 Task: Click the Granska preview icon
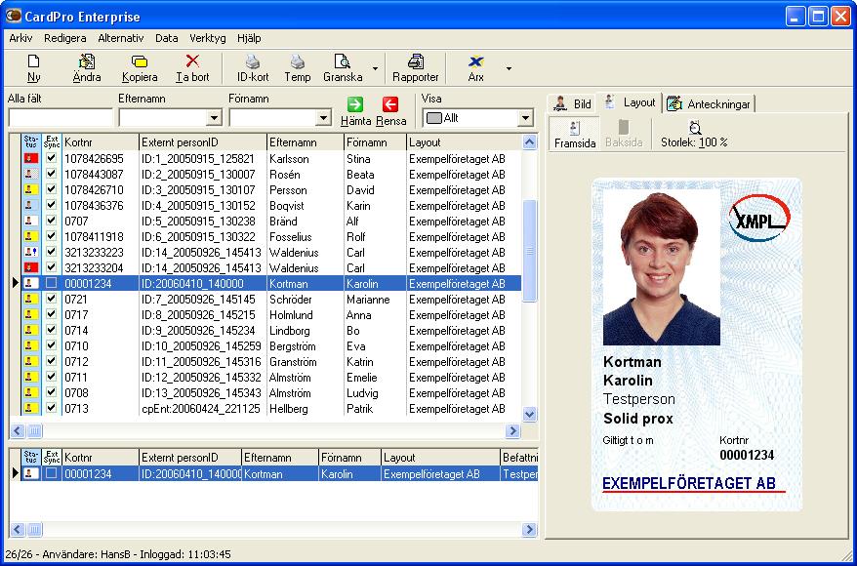pos(343,61)
